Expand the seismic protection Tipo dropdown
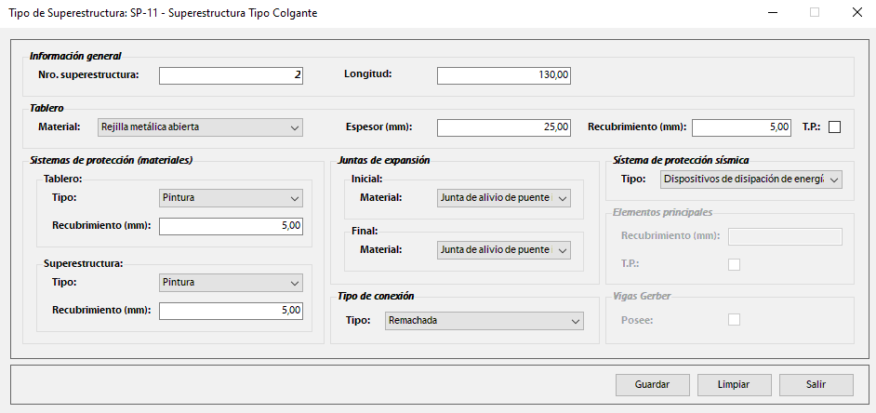Viewport: 876px width, 413px height. coord(750,179)
